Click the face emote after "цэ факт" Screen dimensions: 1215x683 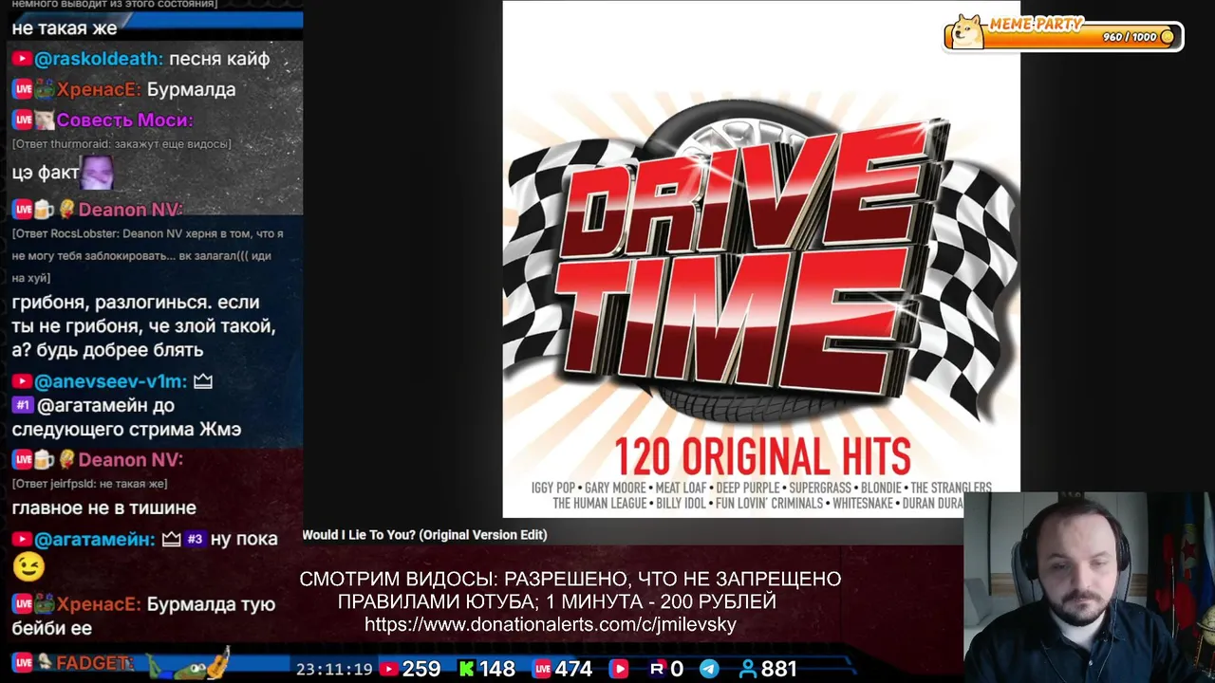coord(97,173)
